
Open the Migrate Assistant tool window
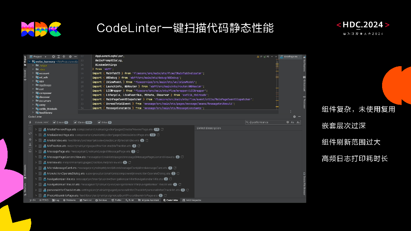click(149, 200)
